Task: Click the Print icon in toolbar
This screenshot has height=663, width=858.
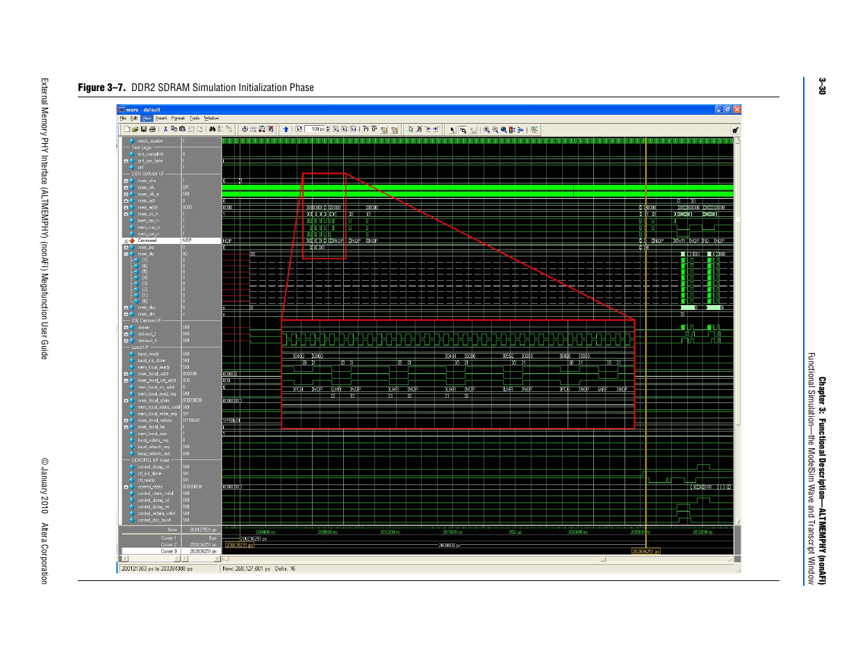Action: tap(152, 129)
